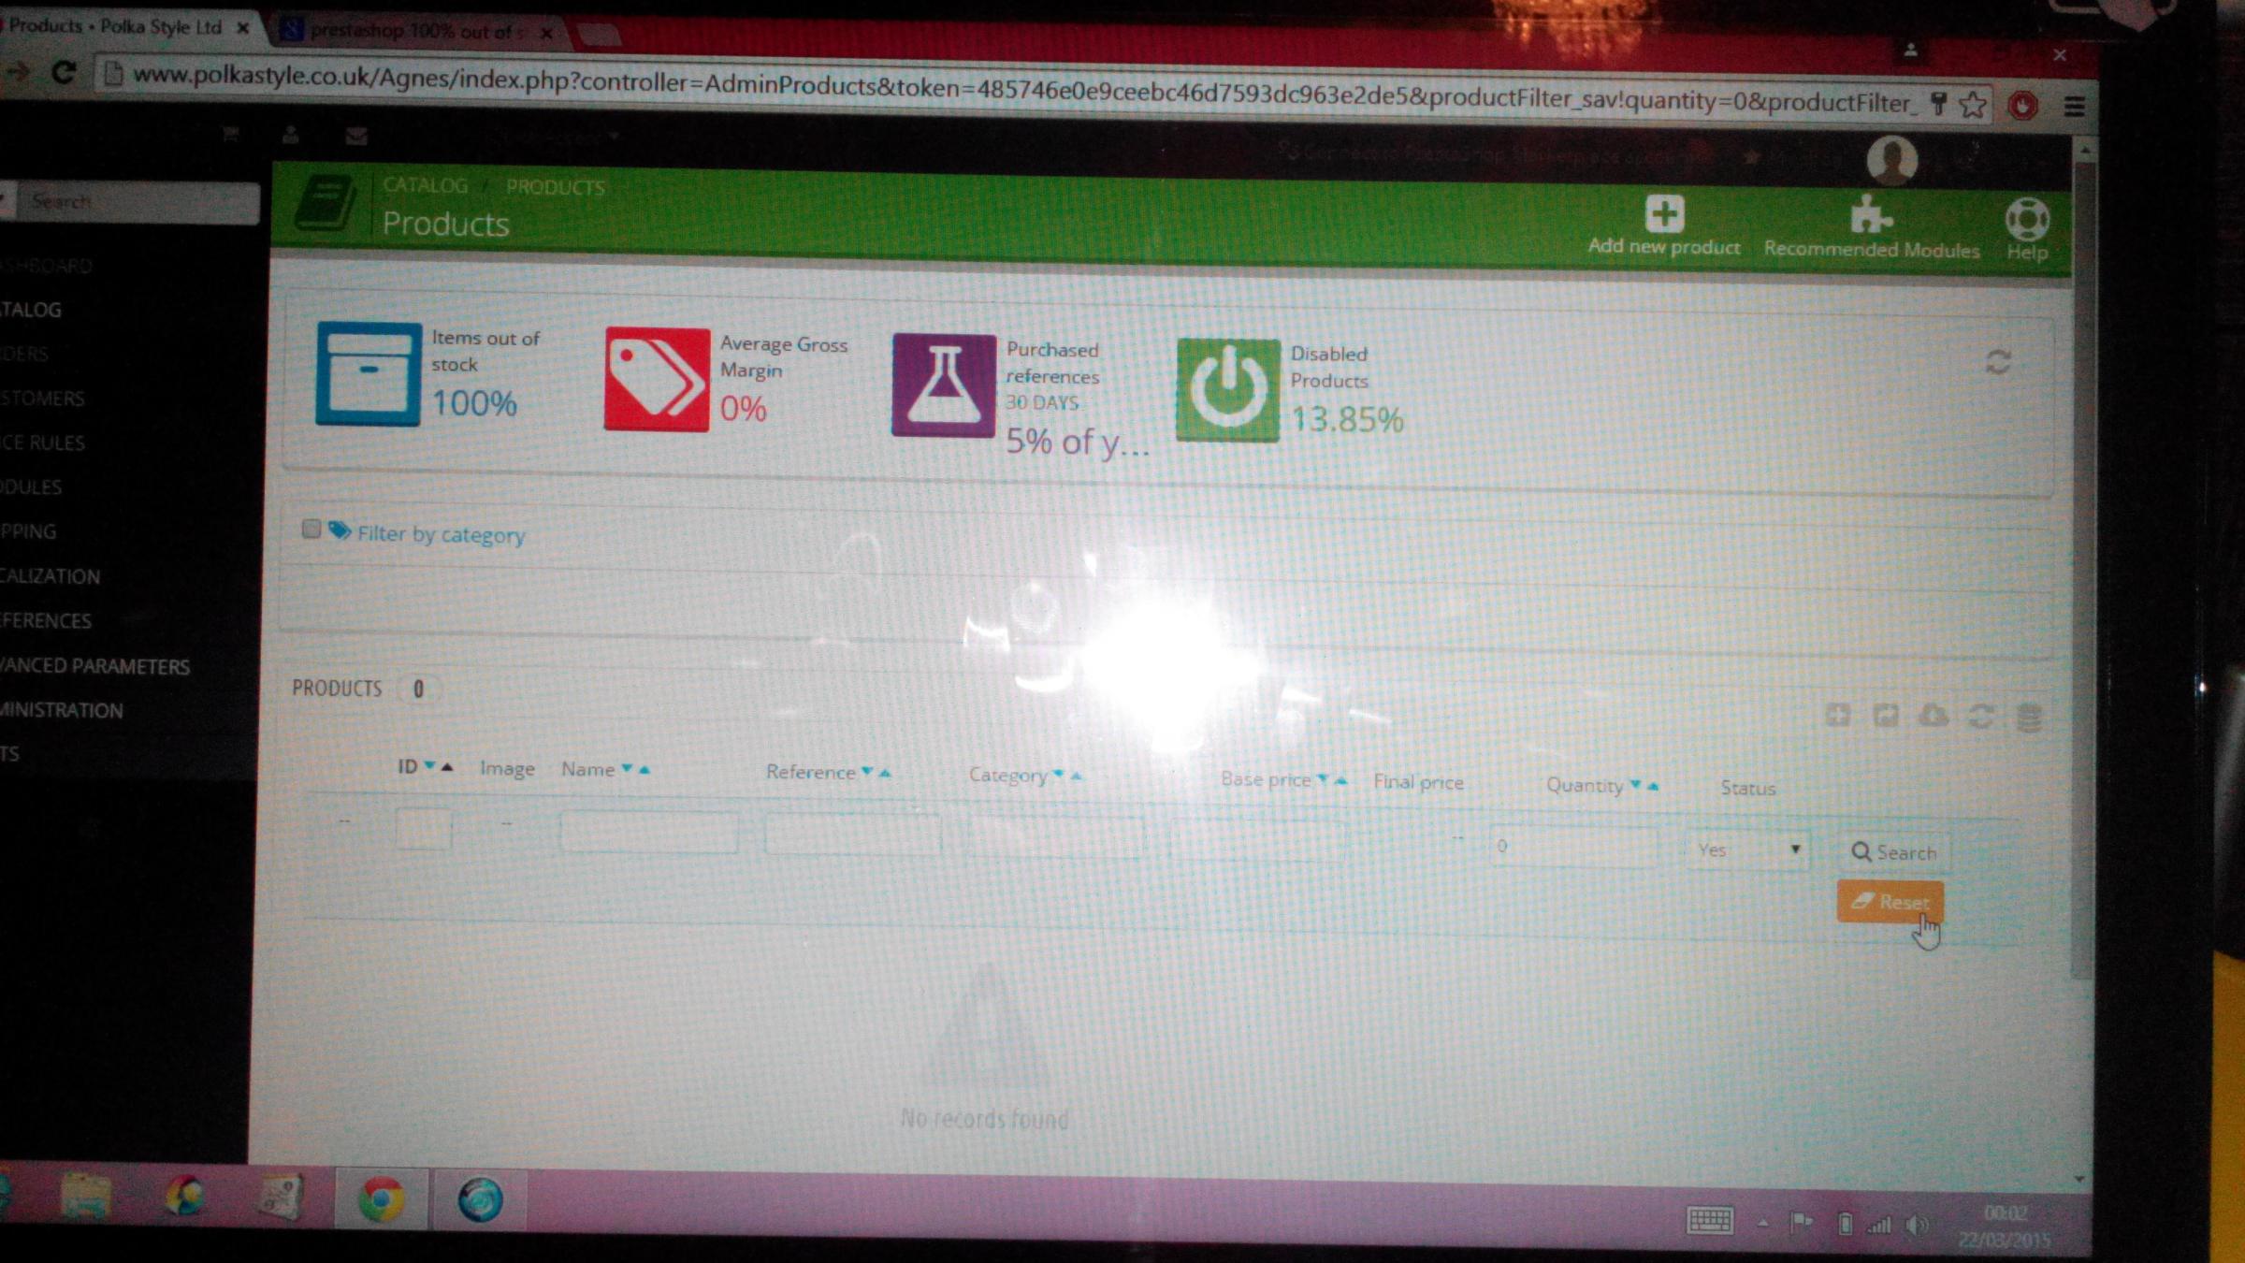Image resolution: width=2245 pixels, height=1263 pixels.
Task: Reload the page in the browser
Action: tap(63, 72)
